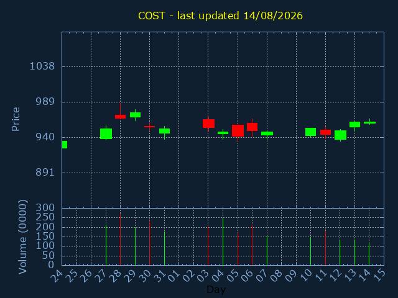
Task: Select the 1038 price axis label
Action: click(42, 66)
